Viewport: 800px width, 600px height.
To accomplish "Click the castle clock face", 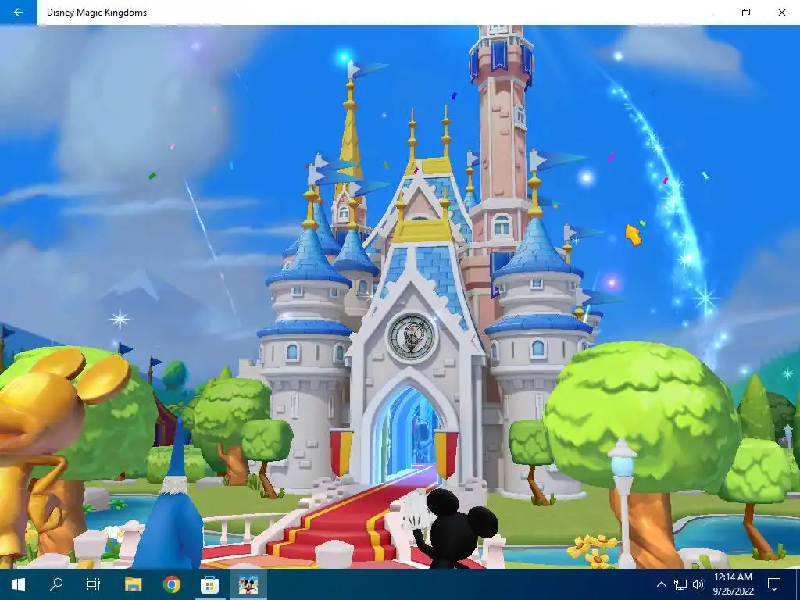I will (411, 337).
